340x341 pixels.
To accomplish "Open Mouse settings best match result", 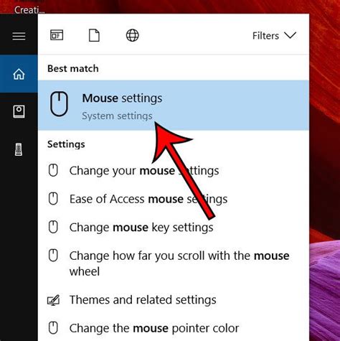I will (x=174, y=106).
